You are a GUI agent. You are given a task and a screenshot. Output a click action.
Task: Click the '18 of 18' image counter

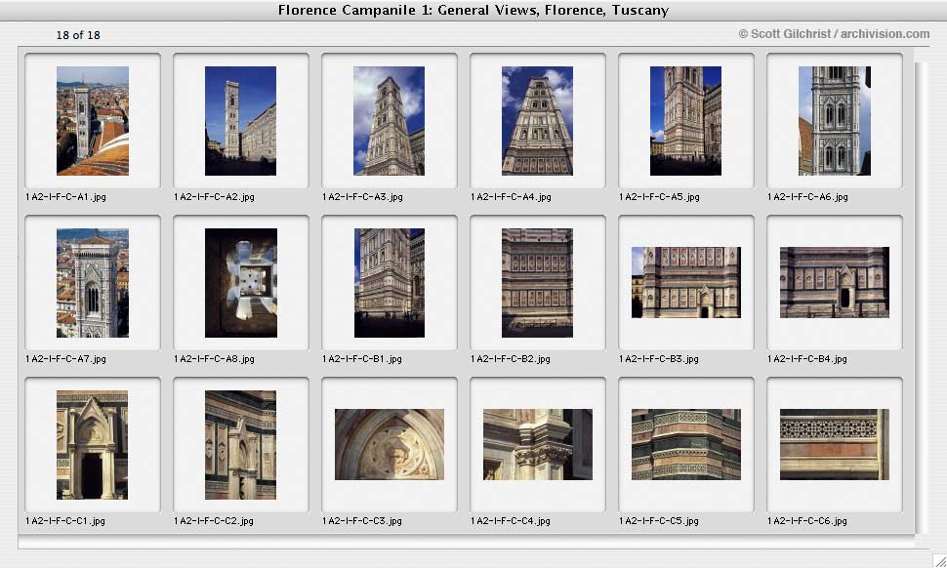coord(78,35)
